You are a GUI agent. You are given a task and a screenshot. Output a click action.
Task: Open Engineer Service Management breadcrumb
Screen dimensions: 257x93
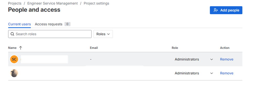click(53, 3)
